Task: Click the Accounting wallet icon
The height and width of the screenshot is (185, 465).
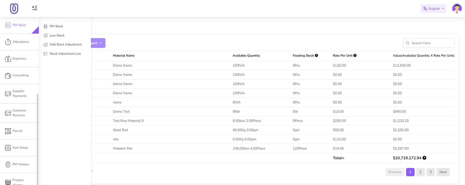Action: coord(8,76)
